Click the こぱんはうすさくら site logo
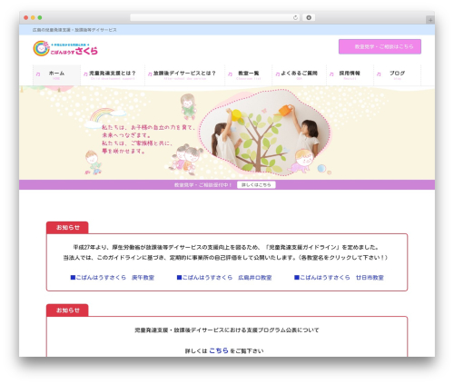This screenshot has height=384, width=454. pos(65,48)
